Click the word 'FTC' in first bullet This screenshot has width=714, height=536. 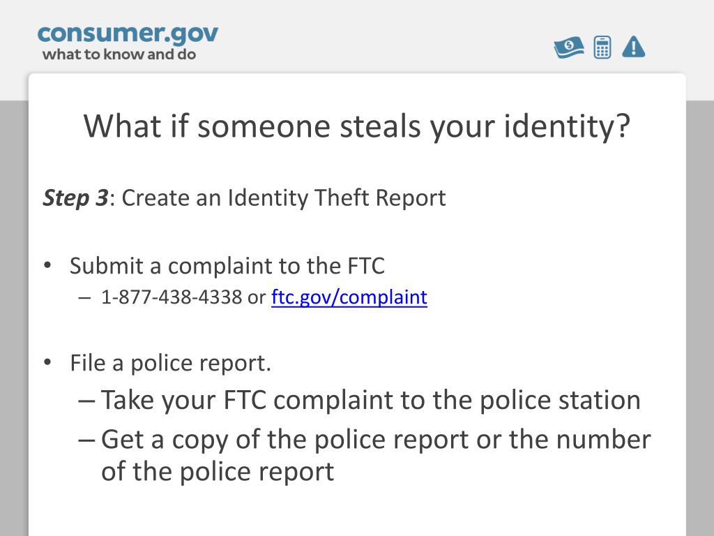click(366, 266)
